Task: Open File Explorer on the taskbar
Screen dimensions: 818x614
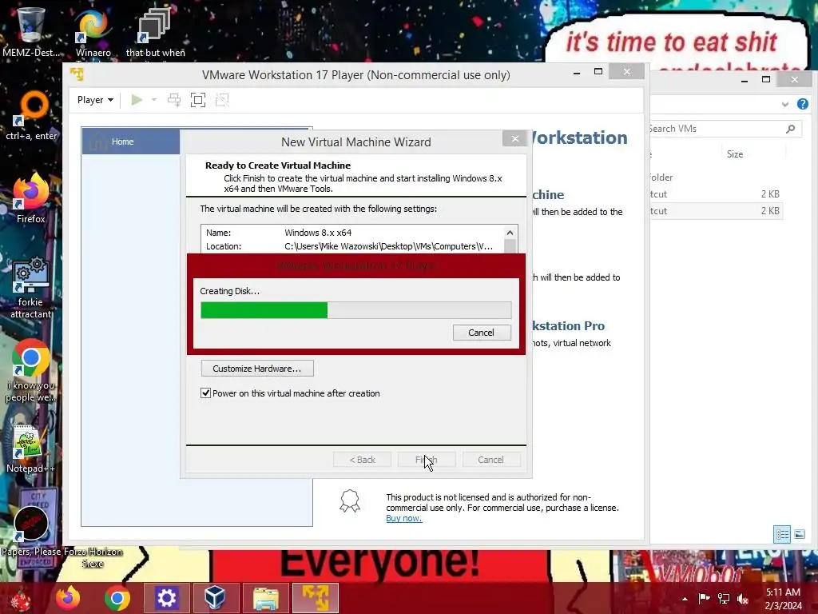Action: pos(266,598)
